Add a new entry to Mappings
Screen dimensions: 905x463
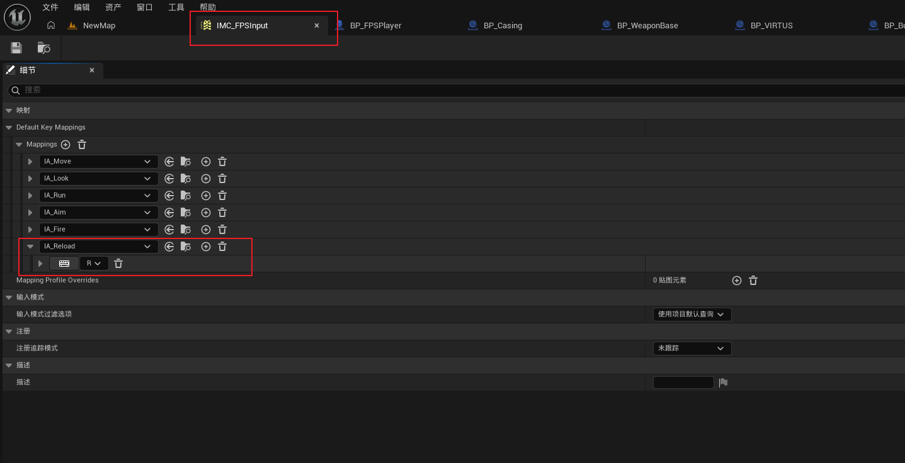65,145
